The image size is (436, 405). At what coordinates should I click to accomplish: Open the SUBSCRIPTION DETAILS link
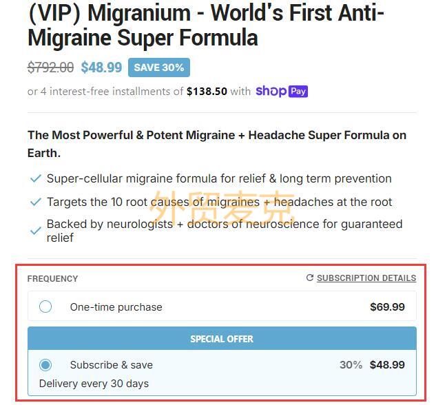click(x=366, y=278)
